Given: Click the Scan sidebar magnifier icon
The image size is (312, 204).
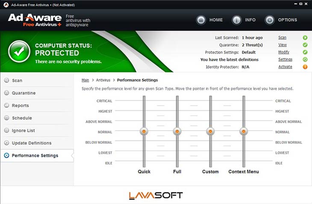Looking at the screenshot, I should [6, 80].
